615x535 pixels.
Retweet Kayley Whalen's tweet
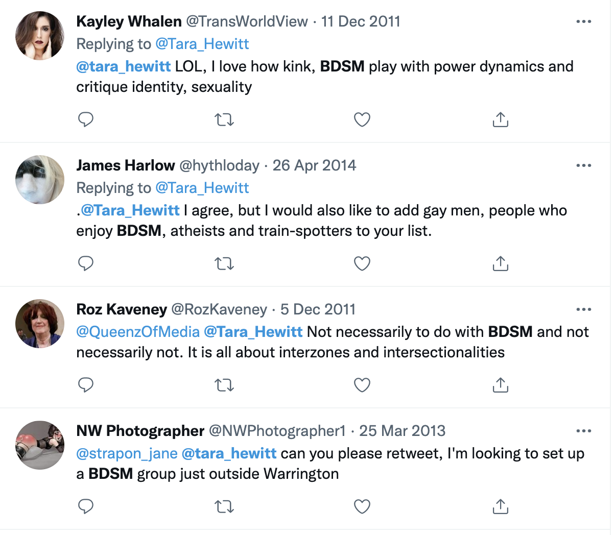224,119
